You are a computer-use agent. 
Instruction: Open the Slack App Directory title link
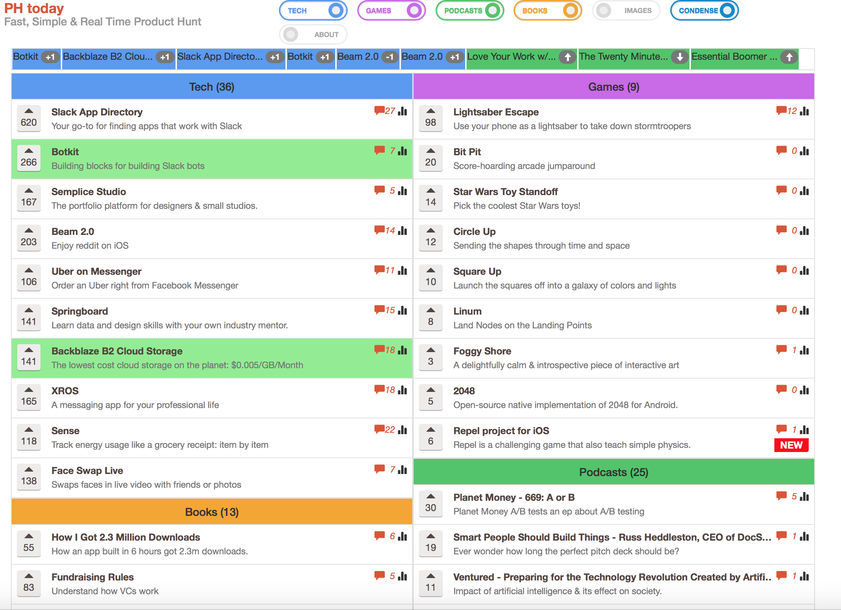coord(97,112)
